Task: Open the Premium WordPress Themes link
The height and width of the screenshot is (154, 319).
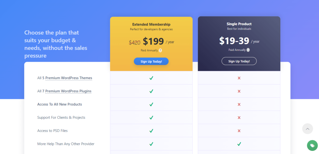Action: point(69,78)
